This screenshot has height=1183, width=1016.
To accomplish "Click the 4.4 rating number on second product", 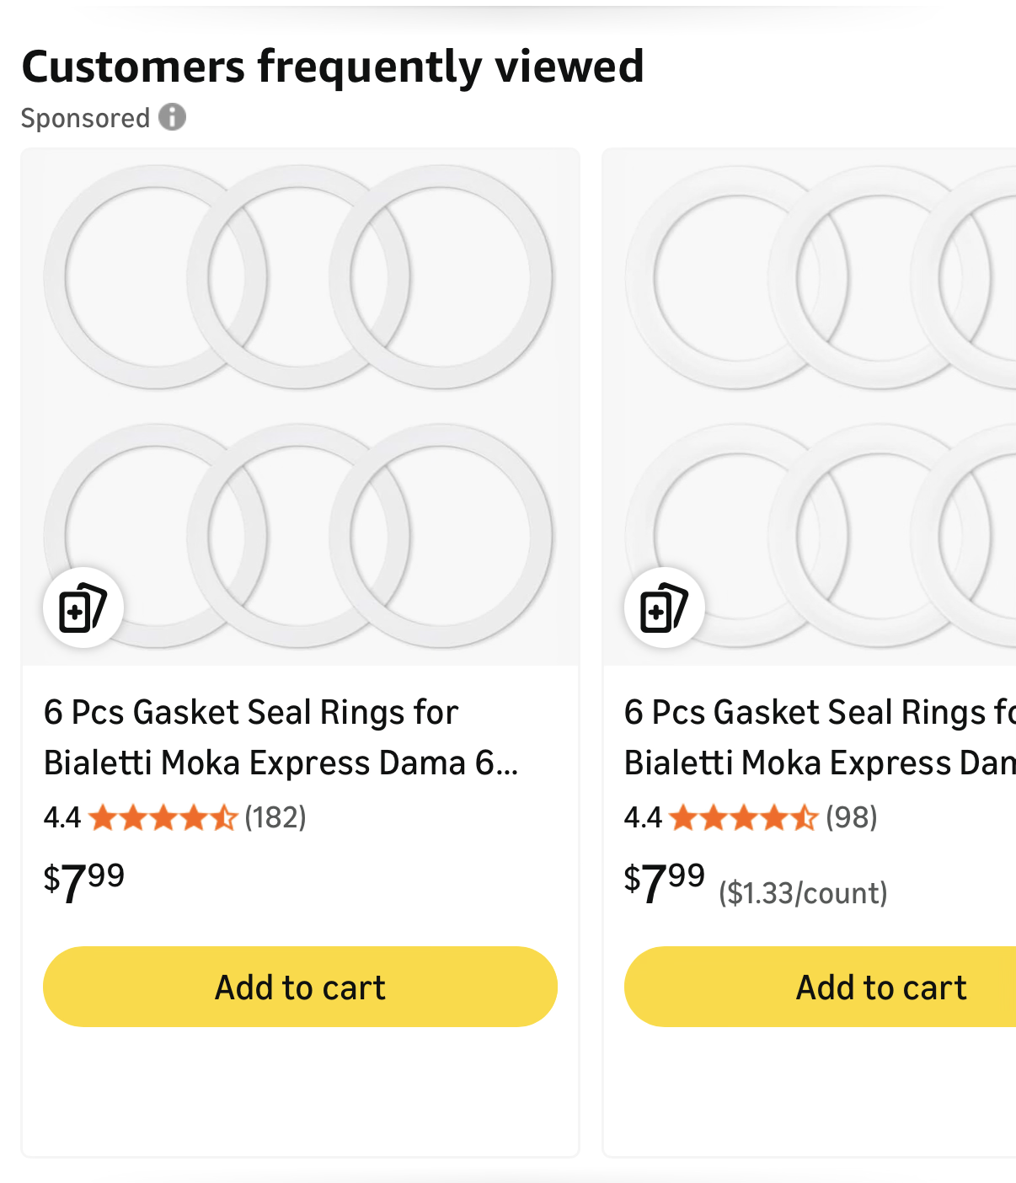I will [x=642, y=817].
